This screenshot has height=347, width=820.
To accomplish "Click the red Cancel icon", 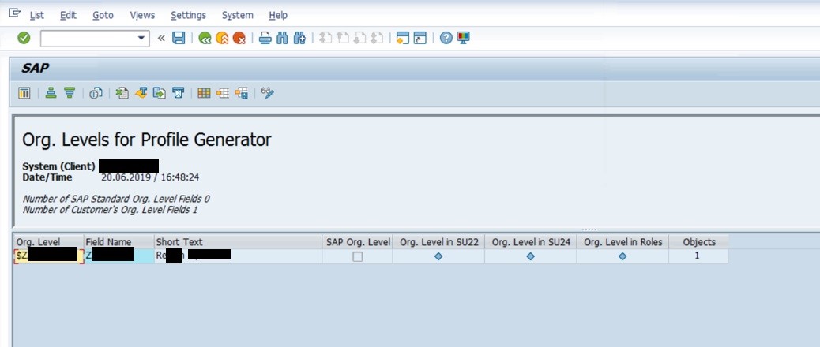I will point(239,38).
